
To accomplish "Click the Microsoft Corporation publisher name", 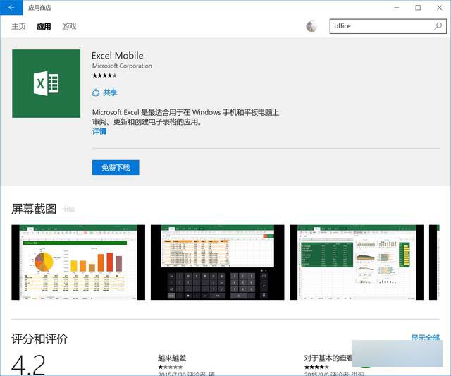I will point(122,66).
